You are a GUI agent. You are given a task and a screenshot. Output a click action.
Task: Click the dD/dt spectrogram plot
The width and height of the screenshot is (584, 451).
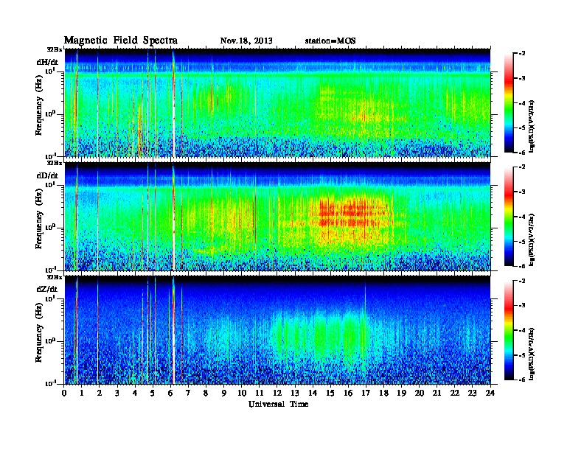click(x=277, y=216)
